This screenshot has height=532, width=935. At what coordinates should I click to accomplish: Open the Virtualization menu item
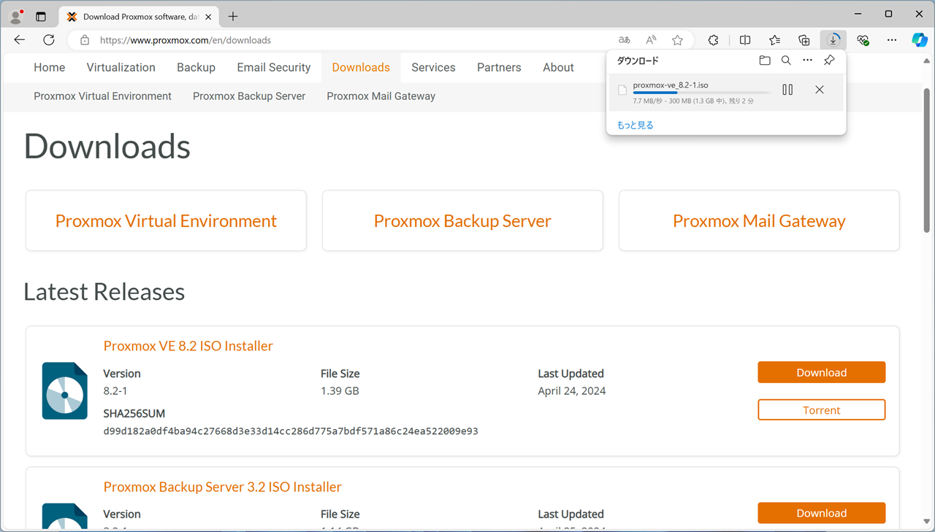(121, 67)
